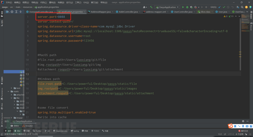253x137 pixels.
Task: Click the Git commit checkmark icon
Action: point(224,7)
